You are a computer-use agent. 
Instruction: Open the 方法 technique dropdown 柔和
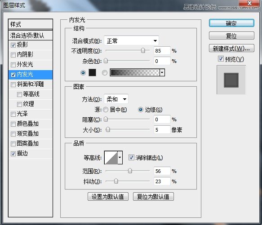coord(116,99)
